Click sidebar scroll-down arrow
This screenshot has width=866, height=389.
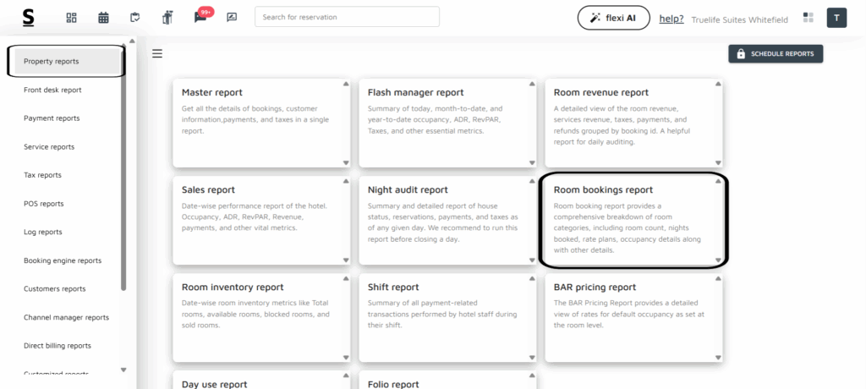pos(123,370)
